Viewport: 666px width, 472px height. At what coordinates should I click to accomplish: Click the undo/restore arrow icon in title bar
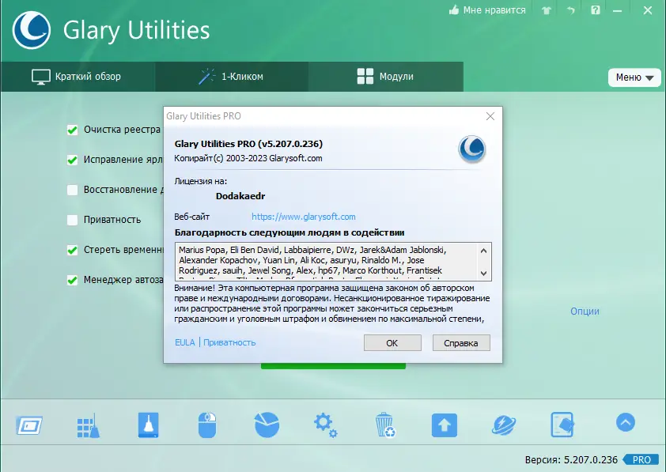tap(571, 10)
